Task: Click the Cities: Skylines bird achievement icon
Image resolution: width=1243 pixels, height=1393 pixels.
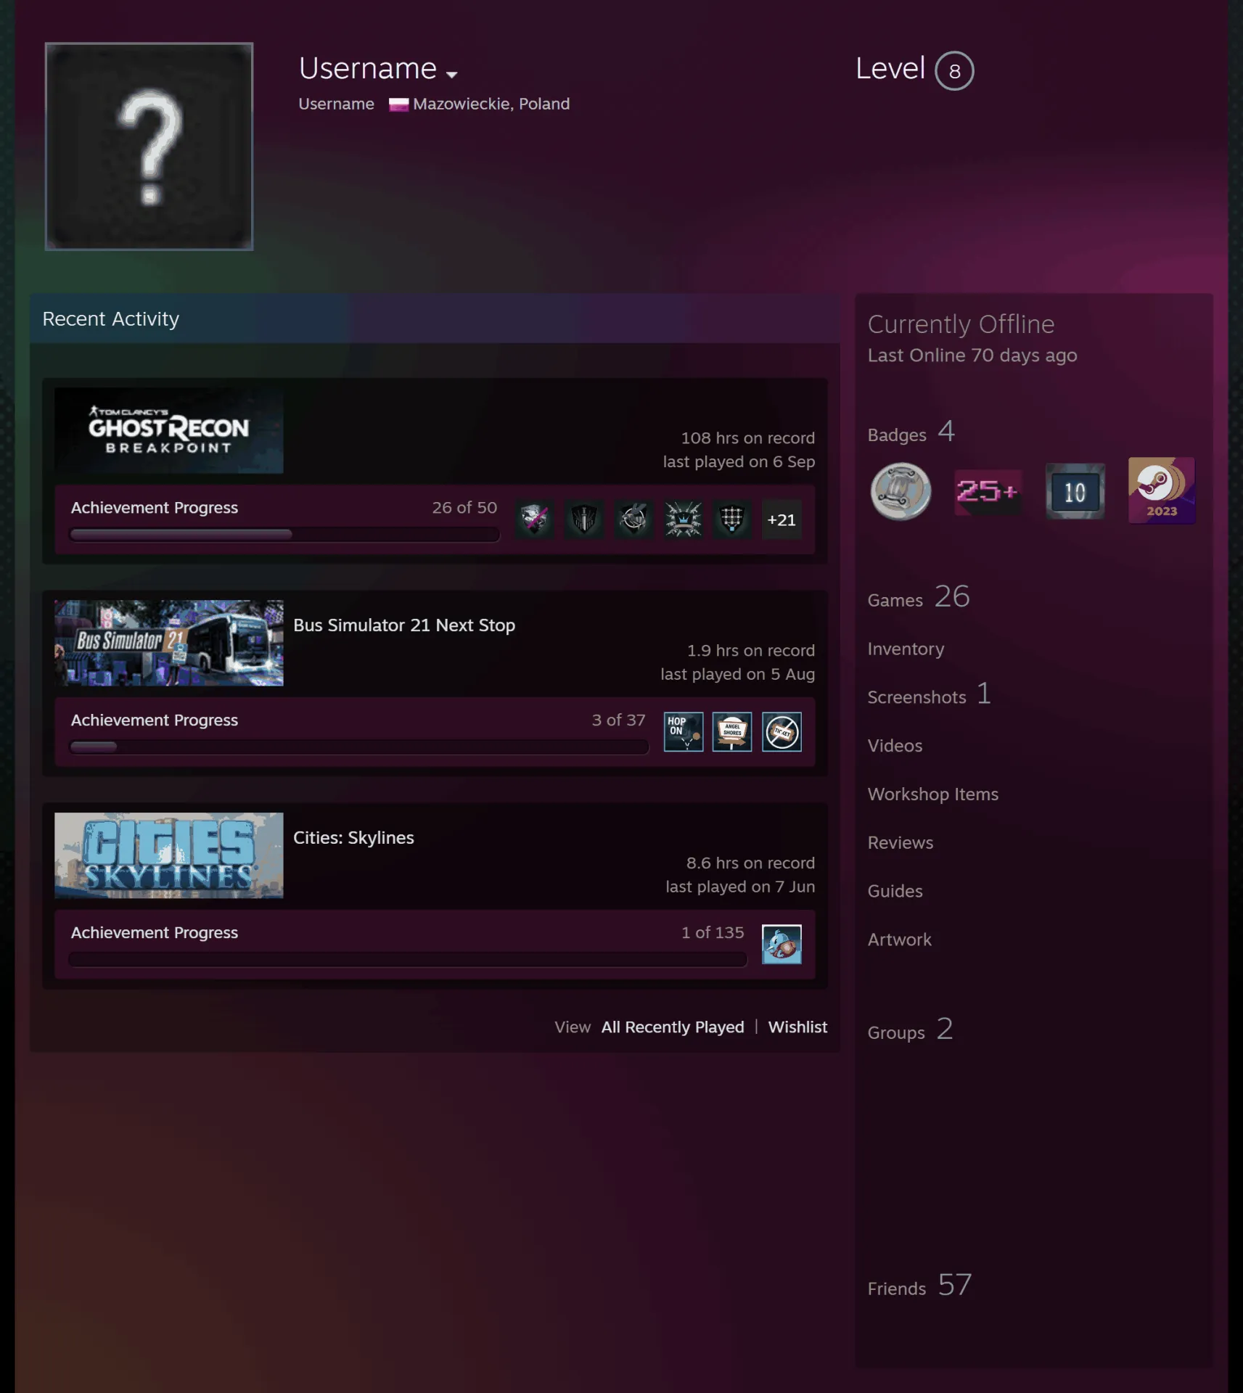Action: [782, 945]
